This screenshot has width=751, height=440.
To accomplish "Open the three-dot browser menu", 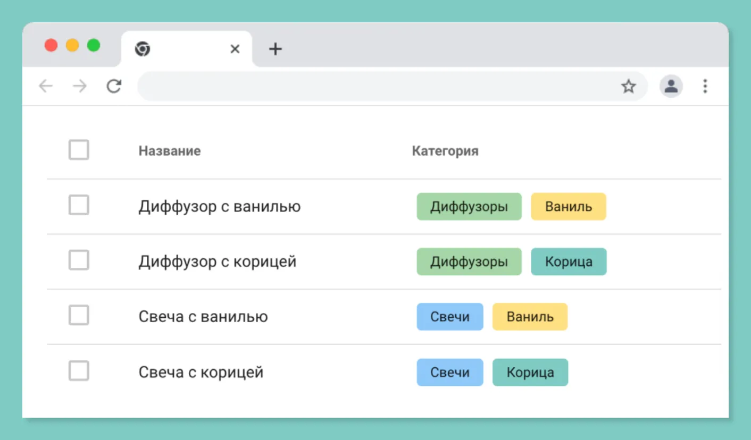I will pyautogui.click(x=705, y=86).
